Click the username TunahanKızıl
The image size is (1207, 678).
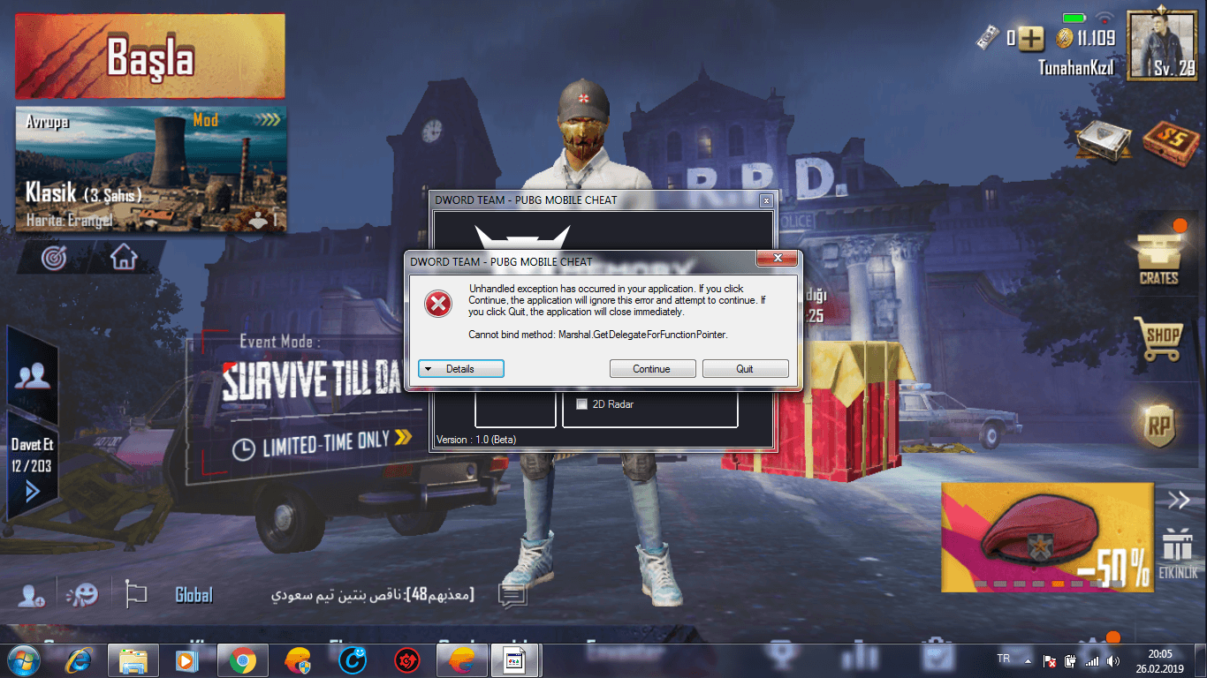(1076, 68)
